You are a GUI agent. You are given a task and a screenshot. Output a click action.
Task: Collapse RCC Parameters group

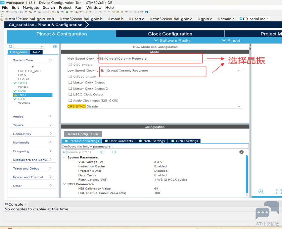pyautogui.click(x=64, y=184)
